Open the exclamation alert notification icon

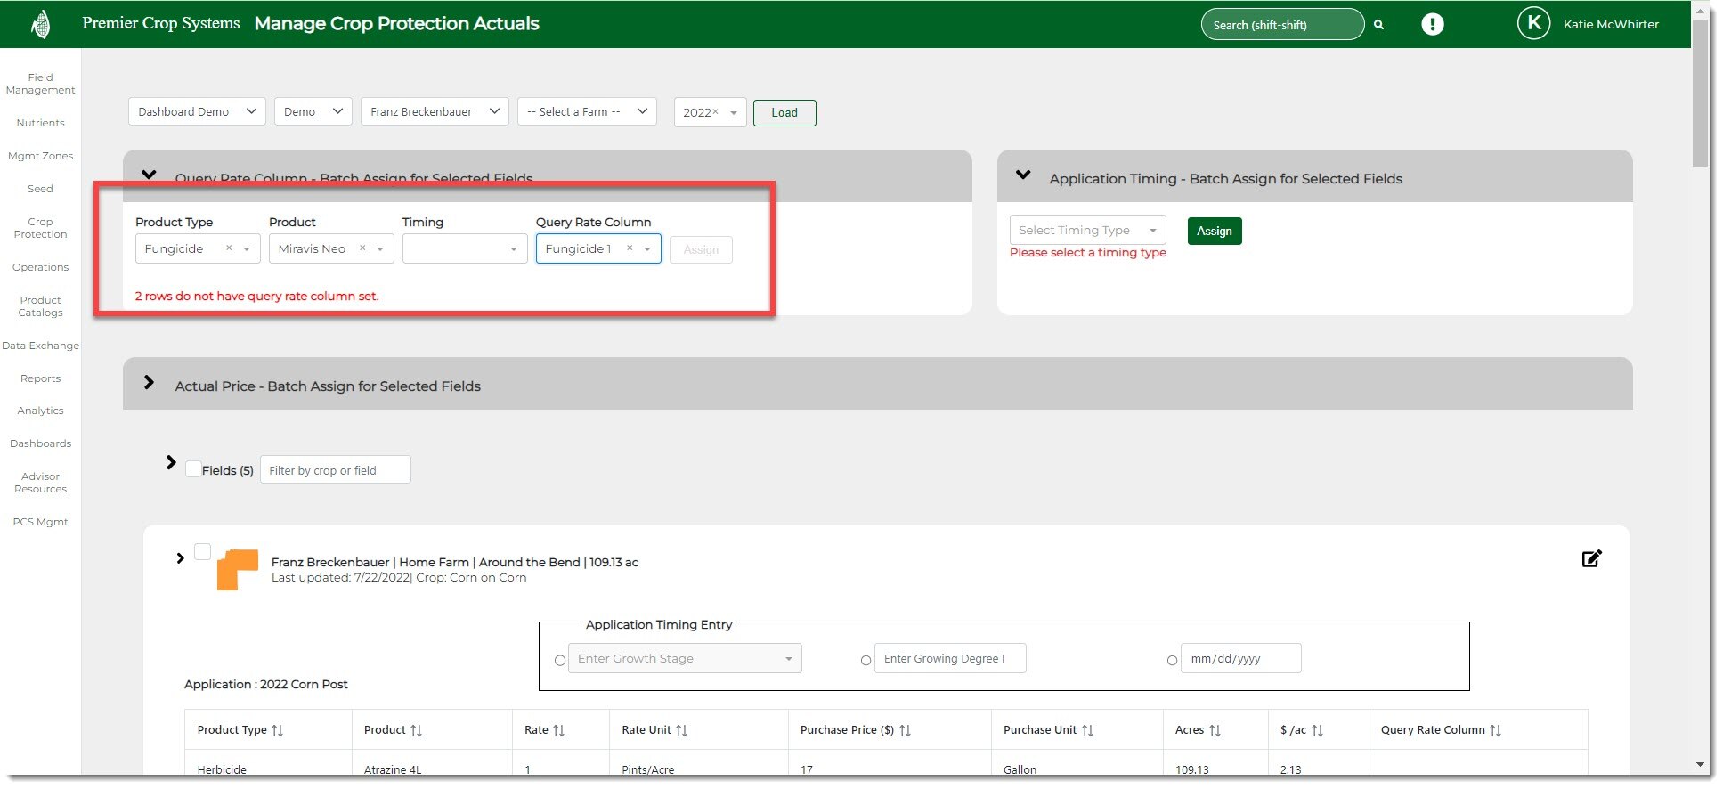click(x=1432, y=24)
